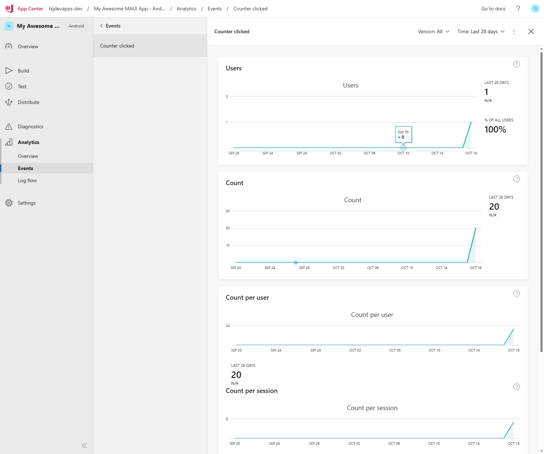Open the Time: Last 28 days dropdown
This screenshot has height=454, width=544.
[x=481, y=31]
